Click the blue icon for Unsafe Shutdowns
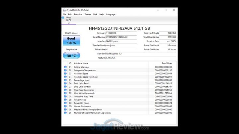 click(x=65, y=106)
